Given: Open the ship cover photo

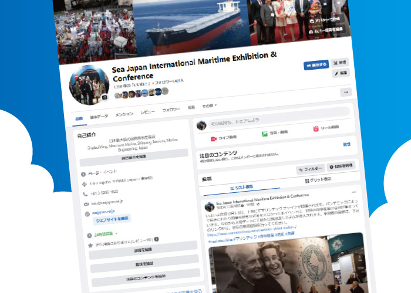Looking at the screenshot, I should [x=191, y=26].
